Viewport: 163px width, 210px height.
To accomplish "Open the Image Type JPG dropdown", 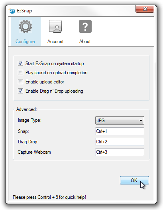I will click(120, 121).
